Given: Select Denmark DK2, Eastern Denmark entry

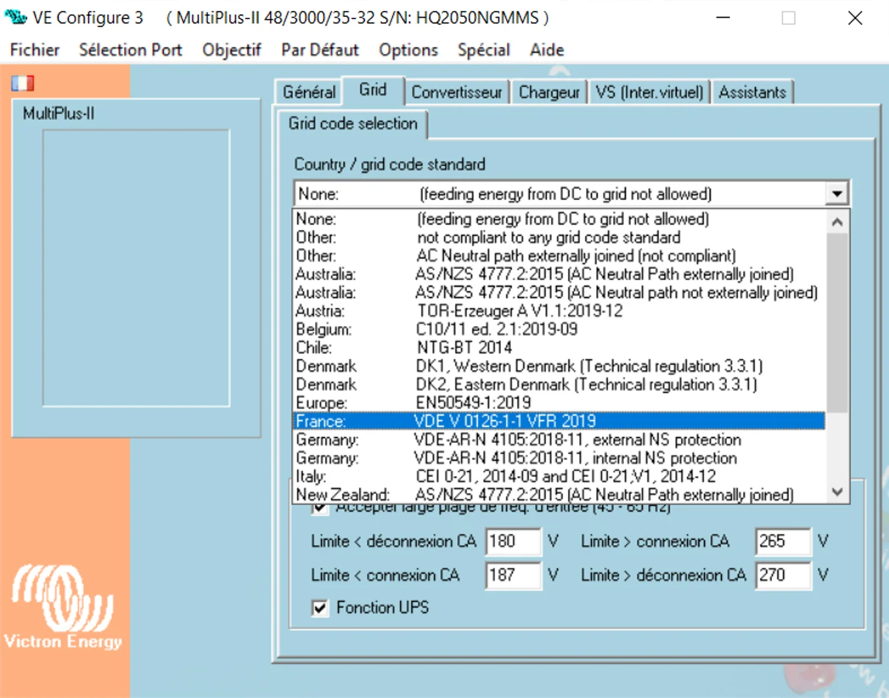Looking at the screenshot, I should 559,384.
